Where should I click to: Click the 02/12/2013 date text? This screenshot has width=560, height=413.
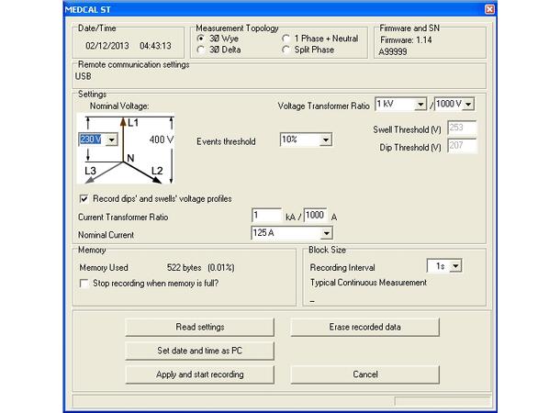(107, 46)
